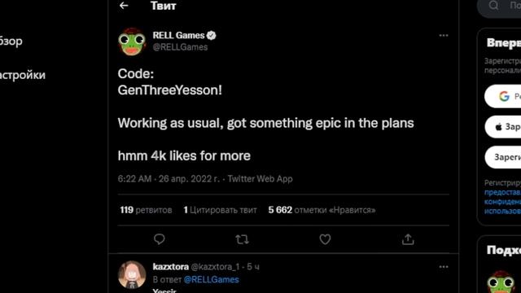View the 119 retweets list
This screenshot has width=521, height=293.
point(146,210)
